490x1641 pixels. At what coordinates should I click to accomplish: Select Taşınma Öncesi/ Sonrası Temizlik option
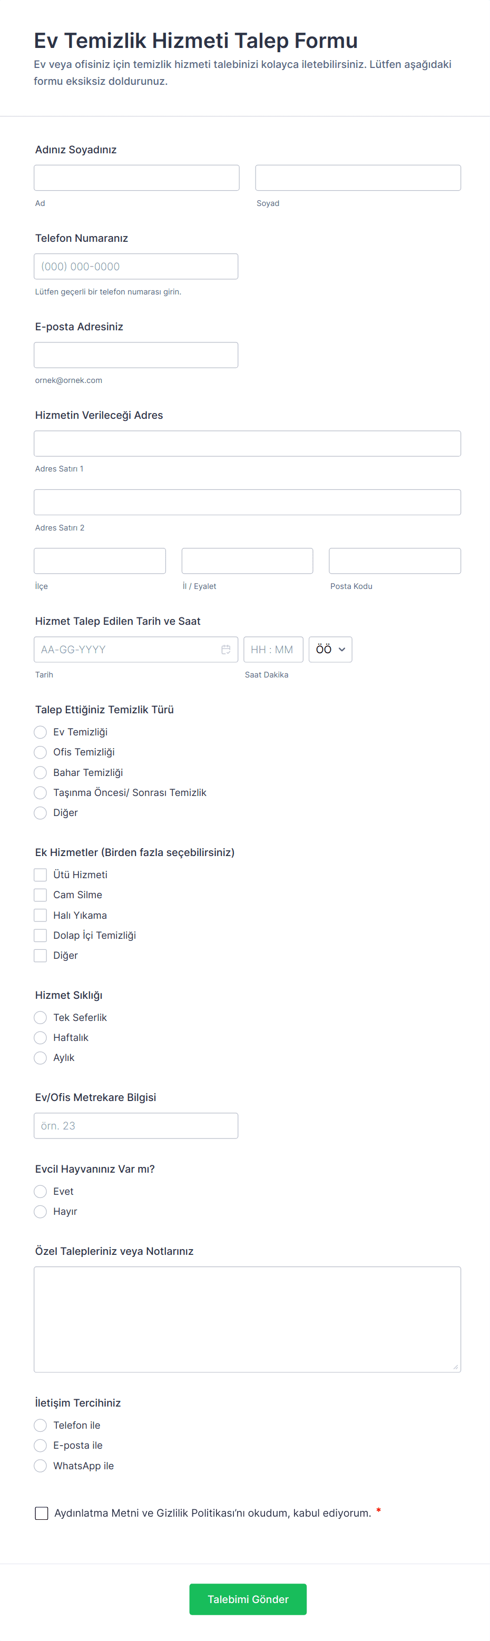coord(40,792)
